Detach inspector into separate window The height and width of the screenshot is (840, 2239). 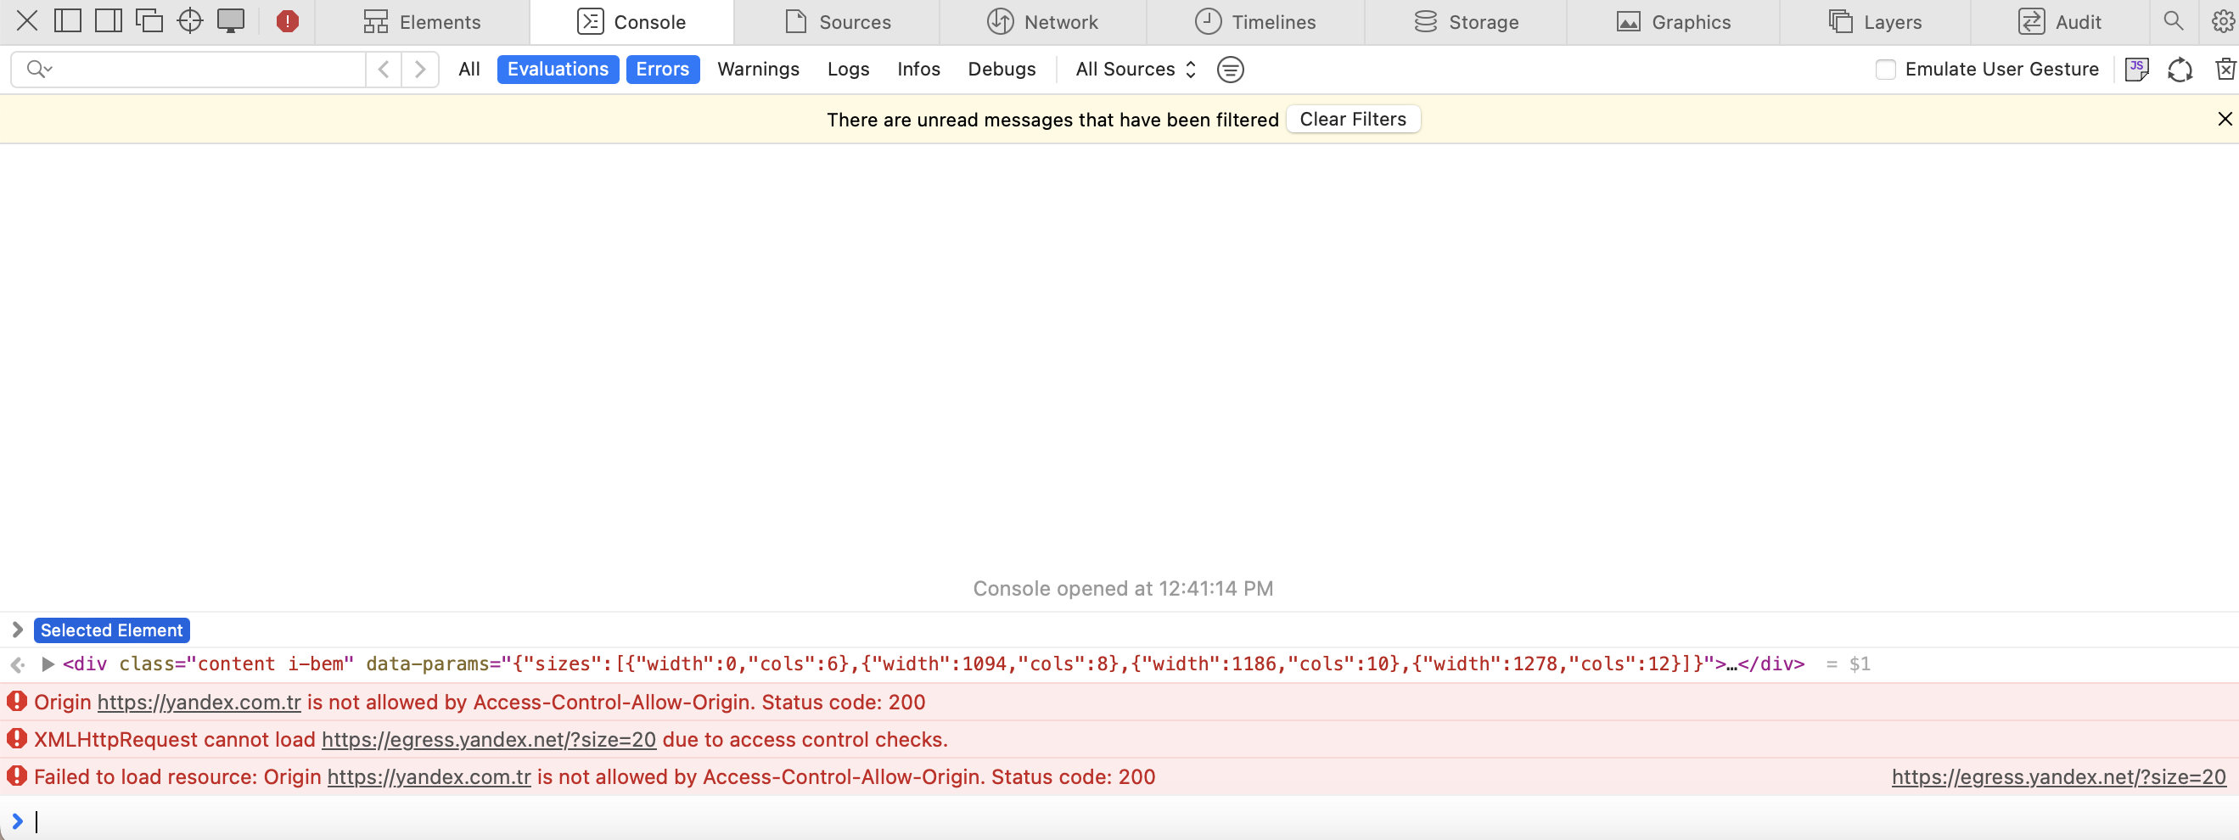coord(149,21)
